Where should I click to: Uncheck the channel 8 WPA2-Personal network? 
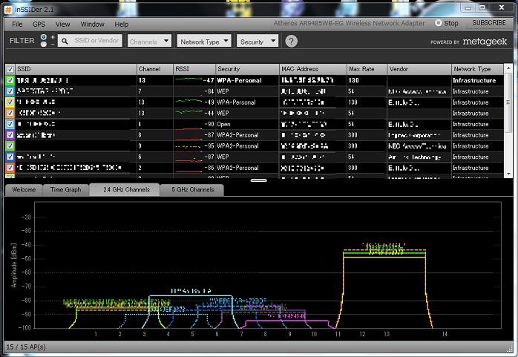10,135
